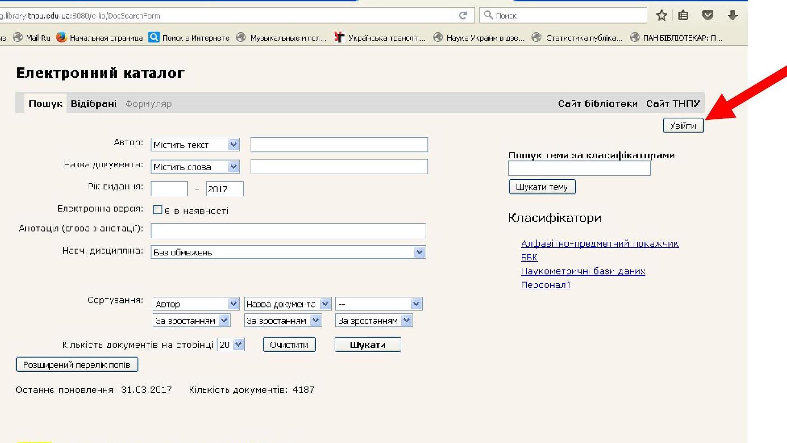
Task: Open the Сайт ТНПУ menu link
Action: click(x=673, y=104)
